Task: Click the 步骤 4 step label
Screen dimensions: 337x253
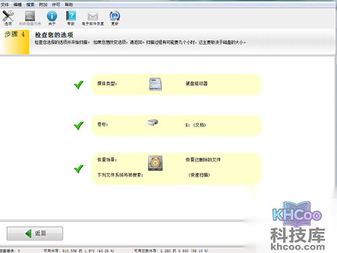Action: pyautogui.click(x=15, y=34)
